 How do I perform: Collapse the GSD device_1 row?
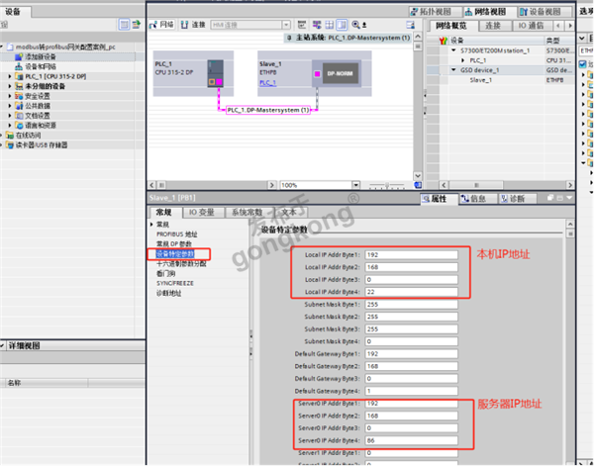pyautogui.click(x=453, y=70)
